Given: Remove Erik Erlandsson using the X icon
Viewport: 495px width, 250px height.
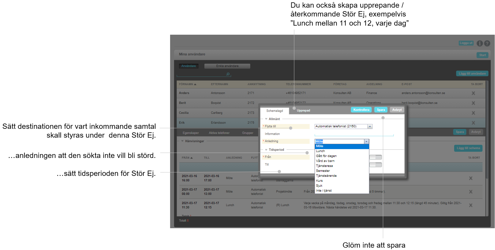Looking at the screenshot, I should (x=473, y=123).
